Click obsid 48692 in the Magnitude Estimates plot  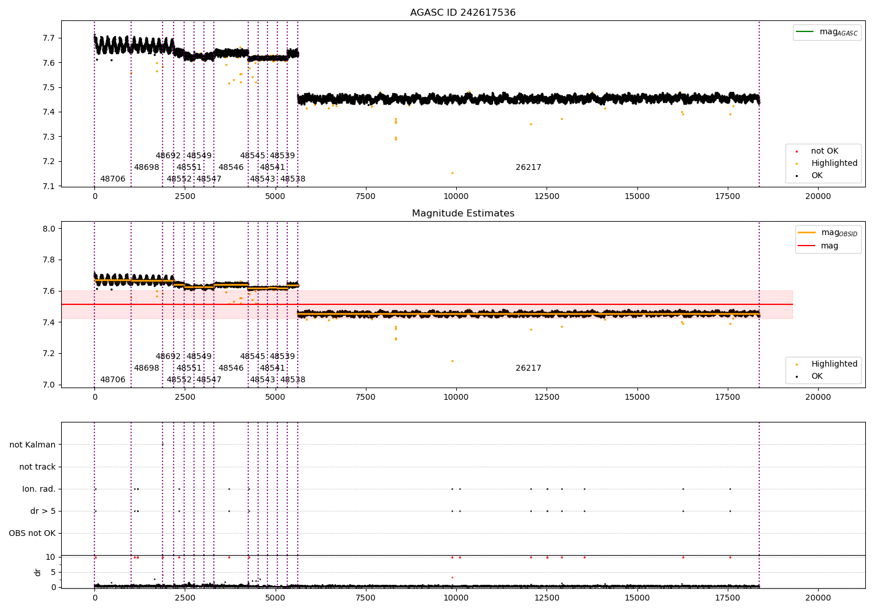tap(168, 357)
